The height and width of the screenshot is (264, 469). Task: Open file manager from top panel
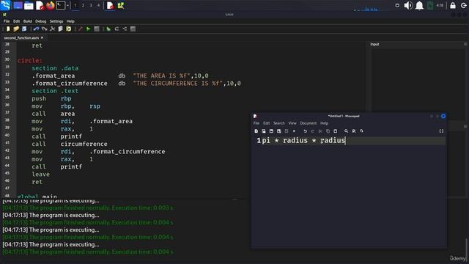coord(29,5)
